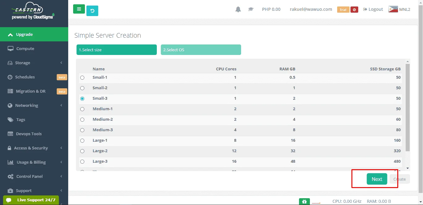423x205 pixels.
Task: Click the Storage drive icon
Action: coord(10,63)
